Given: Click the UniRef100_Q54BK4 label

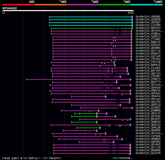Looking at the screenshot, I should click(148, 139).
